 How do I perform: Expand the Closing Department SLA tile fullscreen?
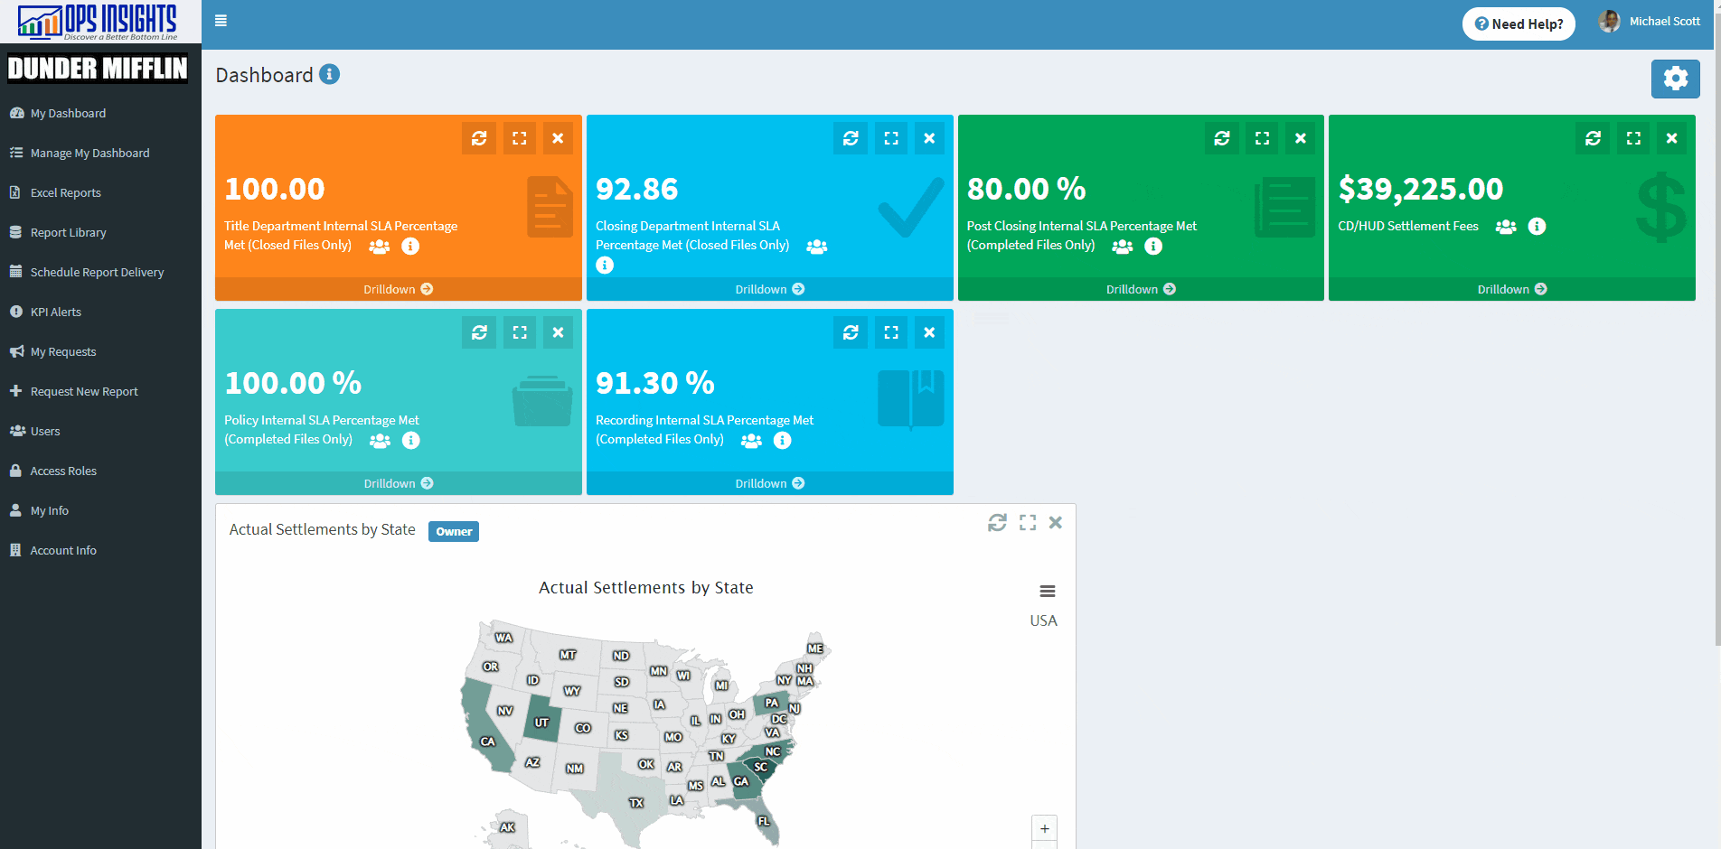click(891, 138)
